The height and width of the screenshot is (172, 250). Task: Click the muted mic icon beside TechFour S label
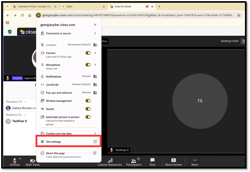point(112,150)
